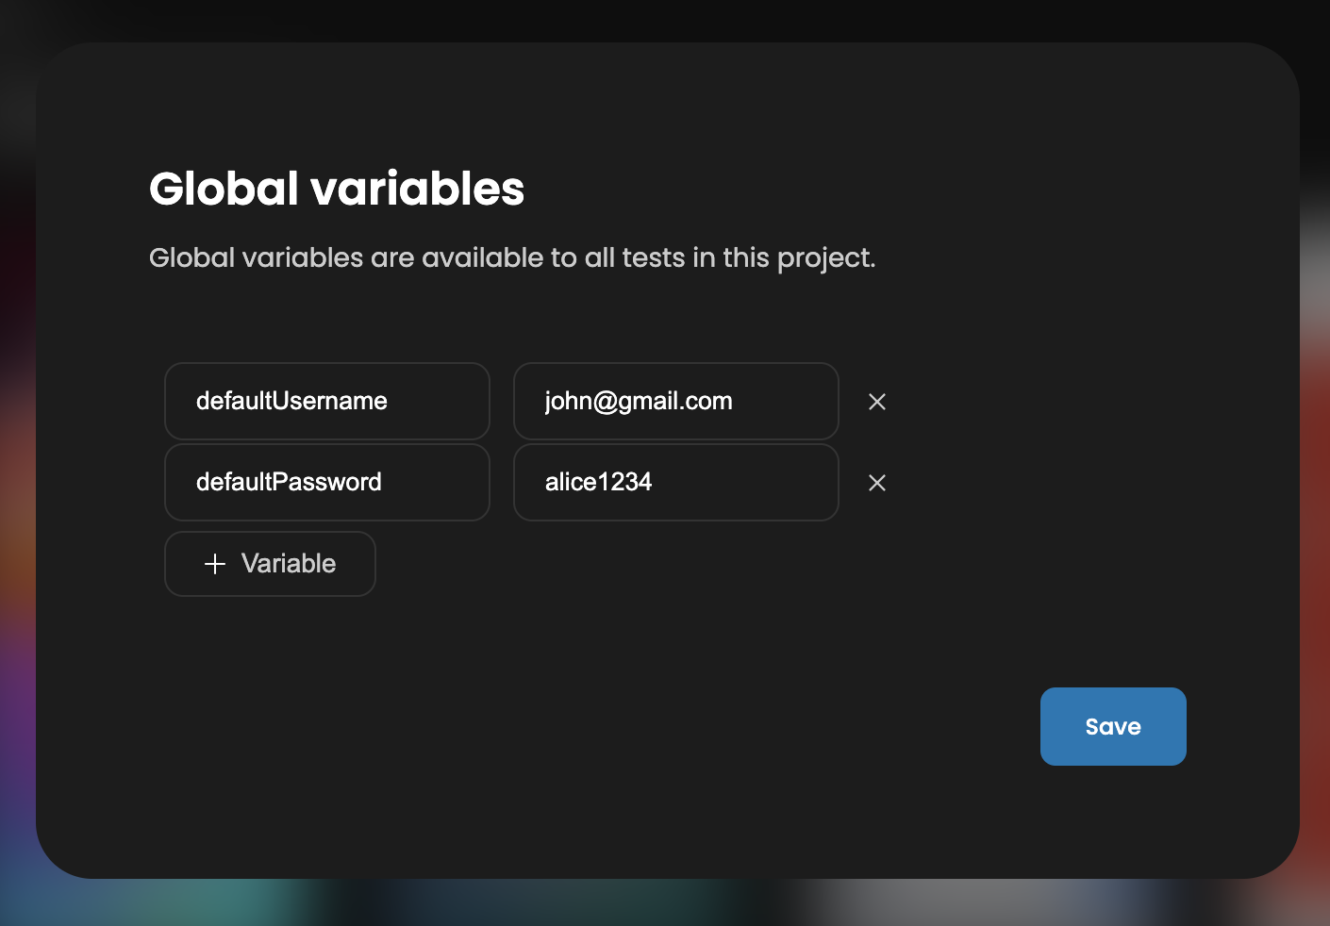Edit the defaultUsername name field

327,401
